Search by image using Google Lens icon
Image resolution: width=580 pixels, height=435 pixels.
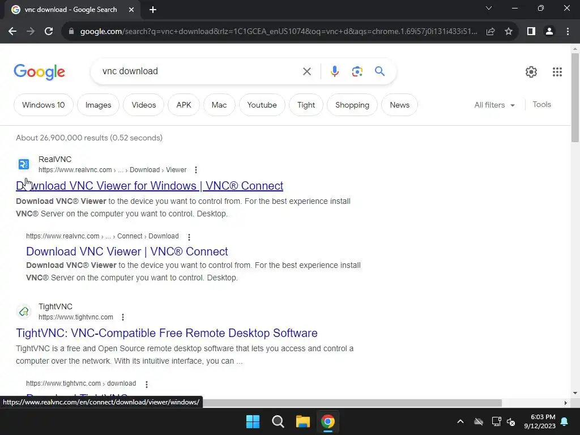(357, 71)
